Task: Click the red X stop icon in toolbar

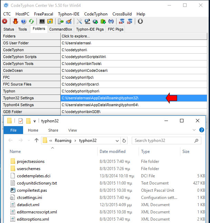Action: pyautogui.click(x=5, y=21)
